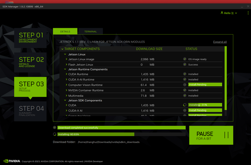Click the NVIDIA logo in footer

pyautogui.click(x=12, y=161)
